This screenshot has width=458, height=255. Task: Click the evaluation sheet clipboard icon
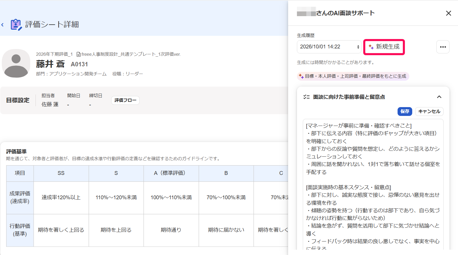(x=16, y=25)
